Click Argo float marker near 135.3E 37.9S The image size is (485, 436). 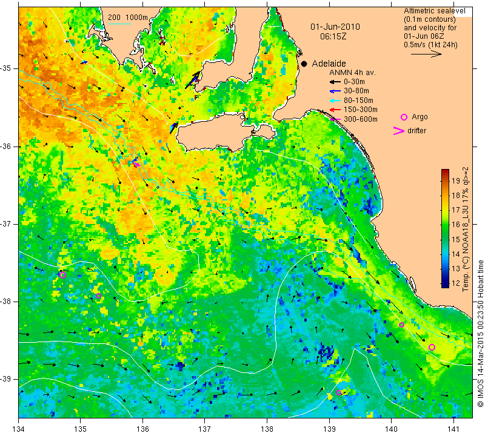tap(98, 296)
